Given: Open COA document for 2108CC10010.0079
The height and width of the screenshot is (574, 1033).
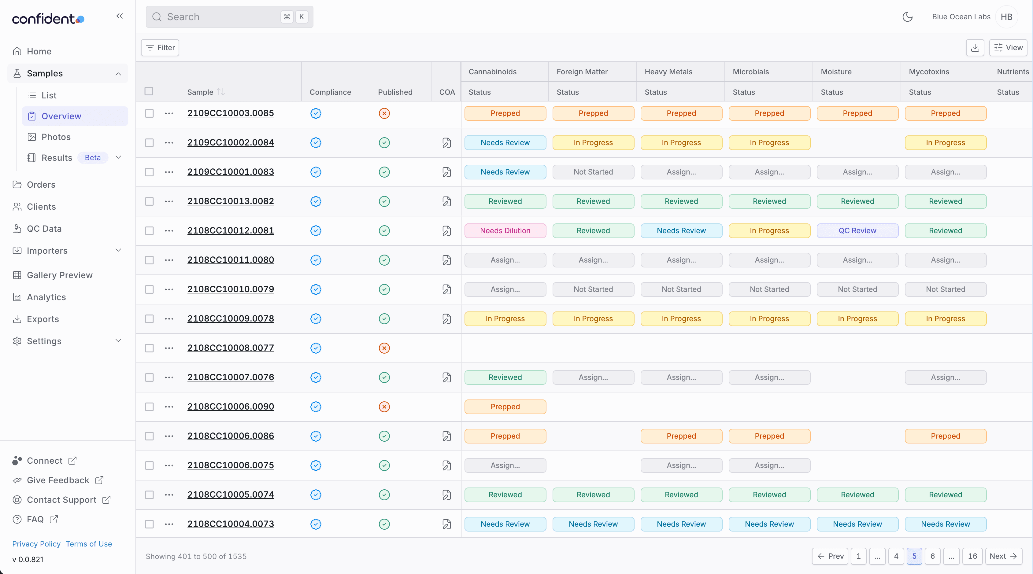Looking at the screenshot, I should (x=446, y=289).
